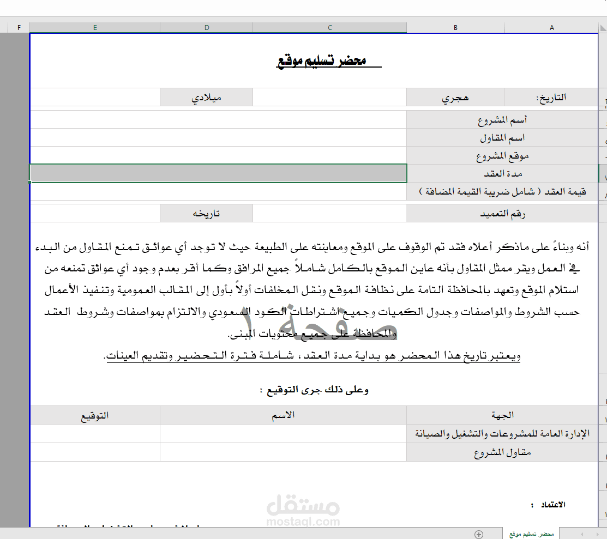This screenshot has width=607, height=539.
Task: Select the أسم المشروع label cell
Action: 502,119
